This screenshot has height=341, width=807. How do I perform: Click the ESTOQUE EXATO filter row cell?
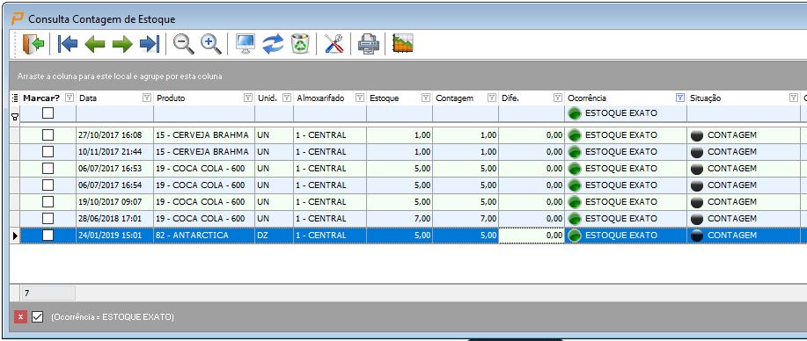point(626,113)
